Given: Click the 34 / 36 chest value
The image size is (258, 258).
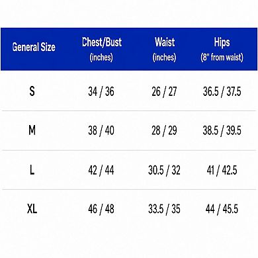Looking at the screenshot, I should [101, 91].
